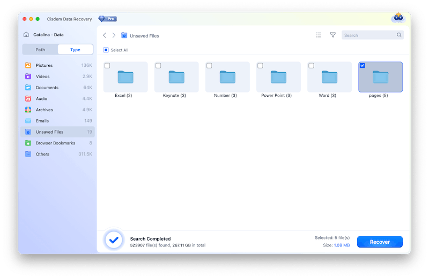This screenshot has width=429, height=278.
Task: Click the Audio category icon
Action: 28,98
